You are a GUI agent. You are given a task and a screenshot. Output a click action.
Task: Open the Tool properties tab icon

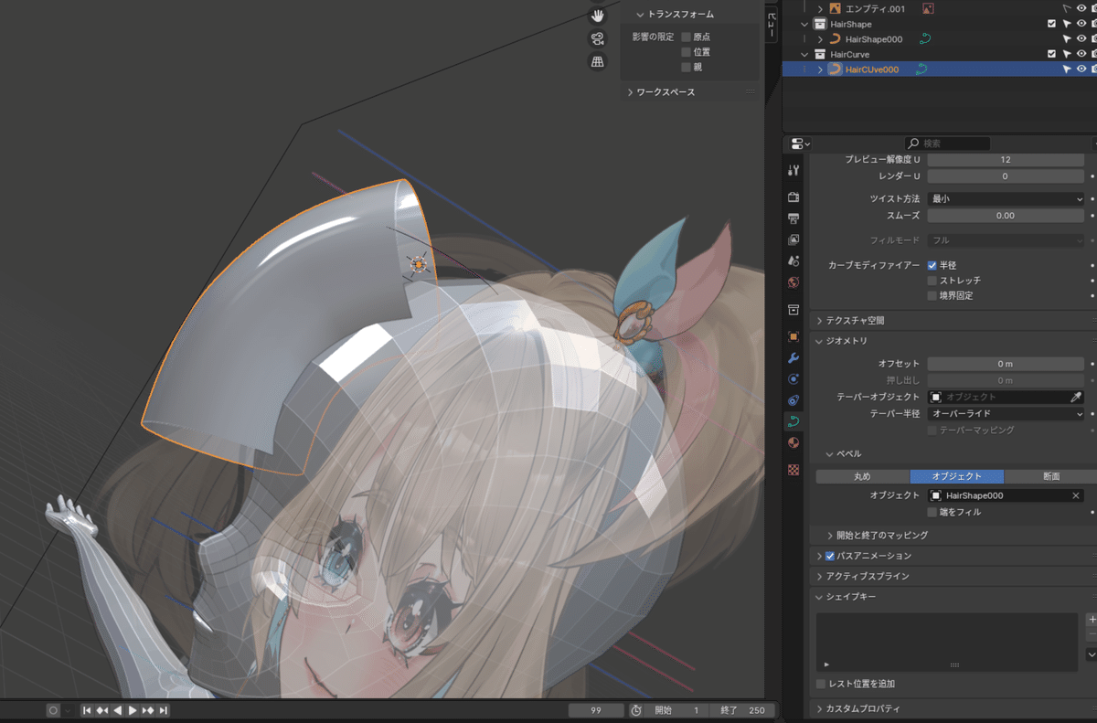click(793, 170)
